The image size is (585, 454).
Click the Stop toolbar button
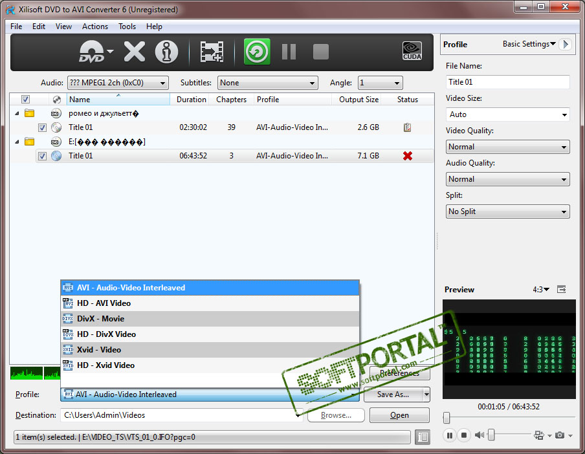(x=321, y=52)
